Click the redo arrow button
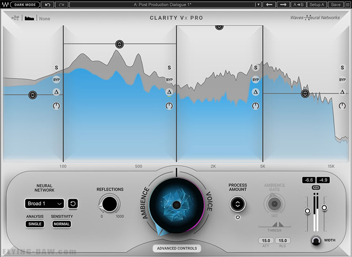 [61, 5]
